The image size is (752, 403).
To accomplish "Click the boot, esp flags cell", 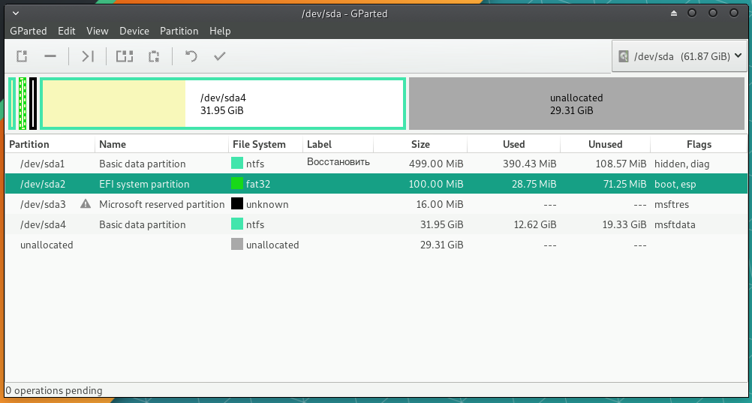I will click(x=675, y=184).
